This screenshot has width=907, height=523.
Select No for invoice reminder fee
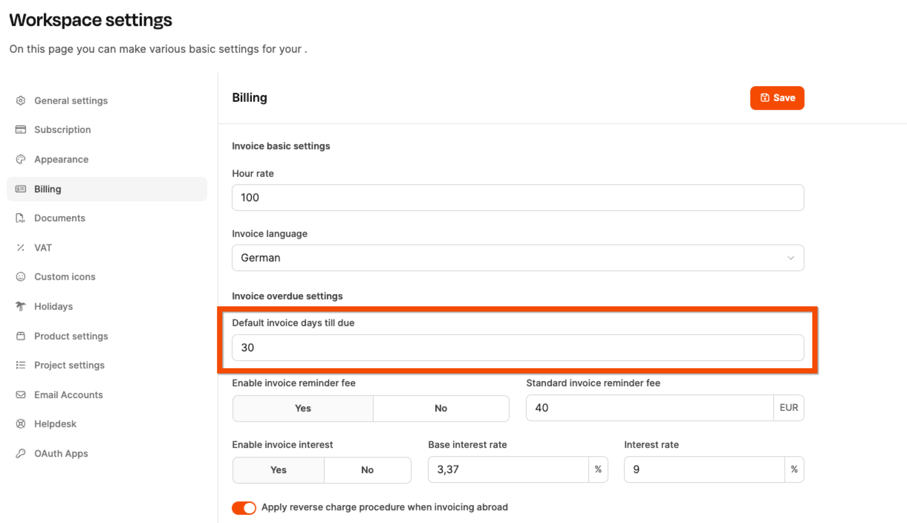tap(441, 408)
